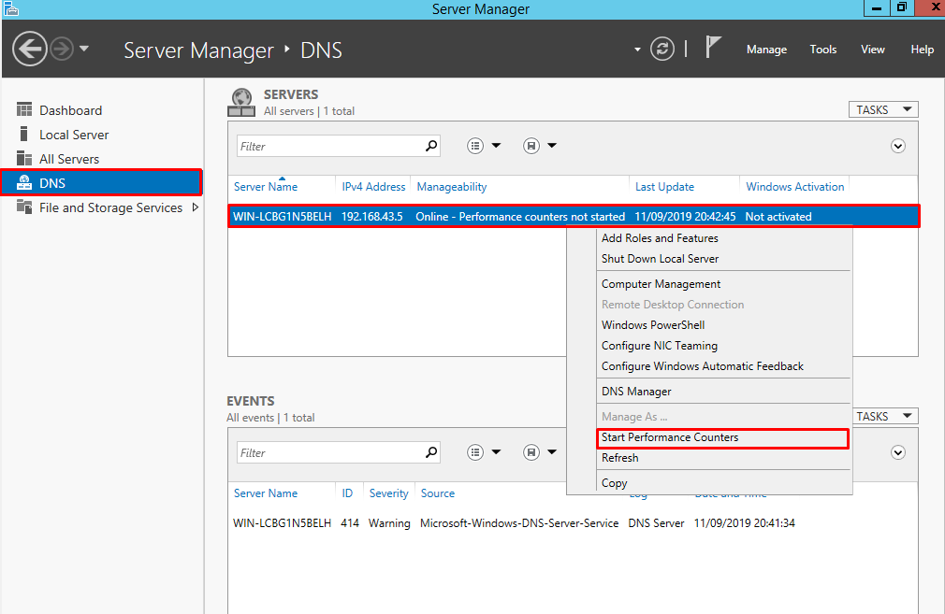Open the Help menu
Image resolution: width=945 pixels, height=614 pixels.
(922, 50)
